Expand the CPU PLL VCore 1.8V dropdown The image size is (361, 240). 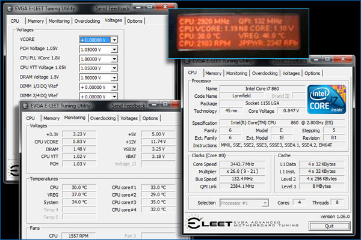click(x=114, y=59)
